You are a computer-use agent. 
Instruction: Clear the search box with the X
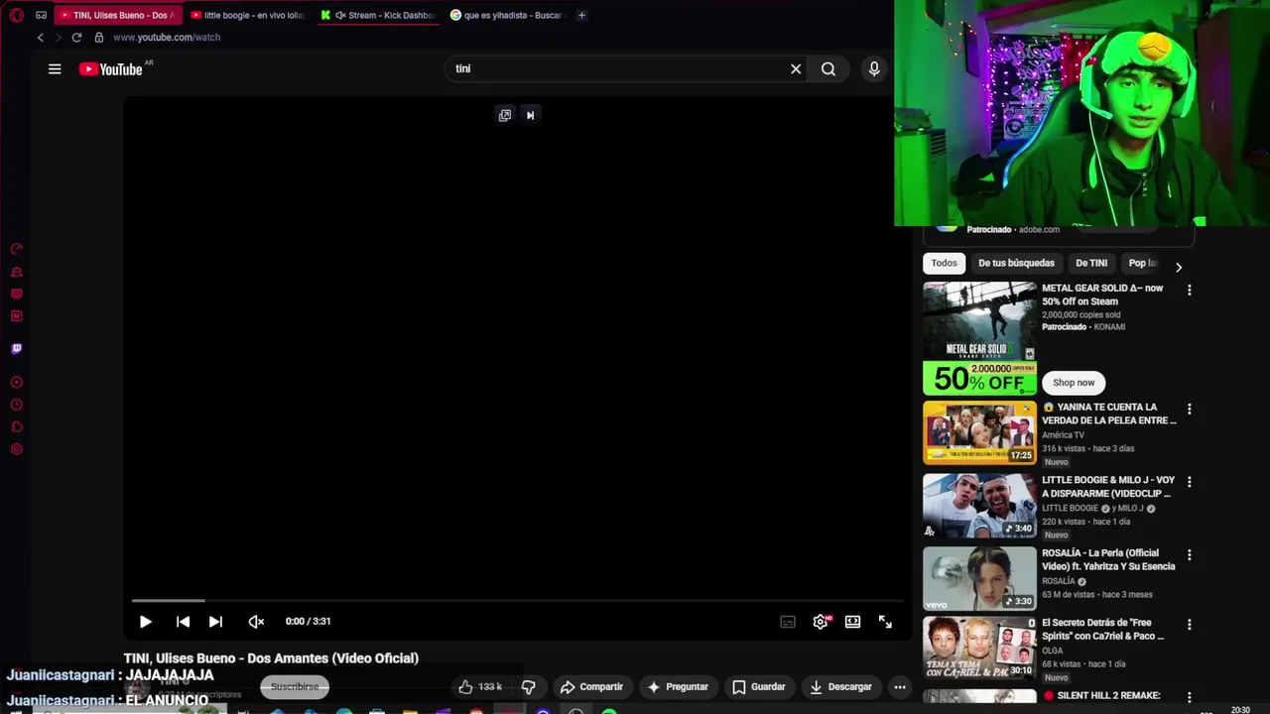point(796,68)
